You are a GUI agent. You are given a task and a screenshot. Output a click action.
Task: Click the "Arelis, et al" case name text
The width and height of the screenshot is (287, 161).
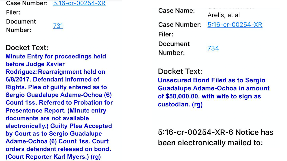[224, 15]
